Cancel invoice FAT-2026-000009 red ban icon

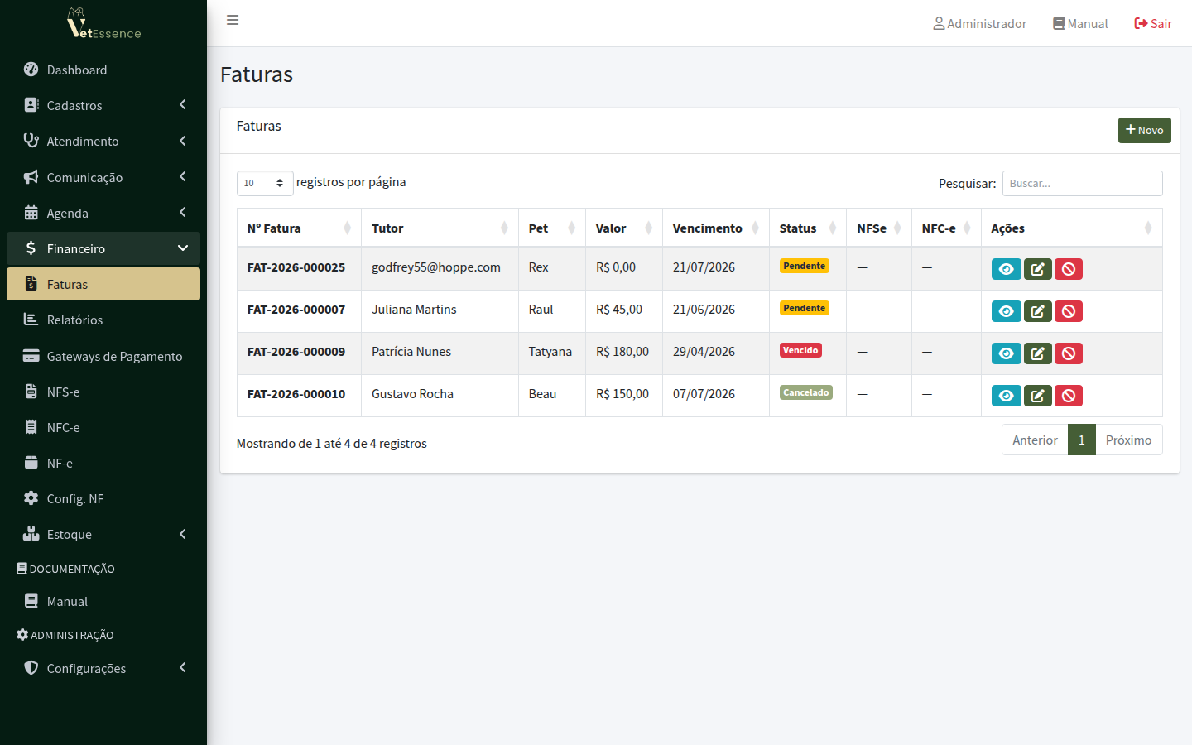point(1069,353)
